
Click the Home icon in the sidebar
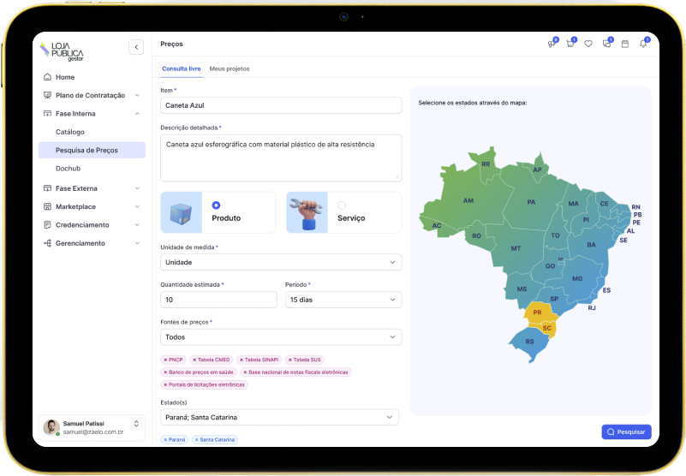(x=48, y=77)
